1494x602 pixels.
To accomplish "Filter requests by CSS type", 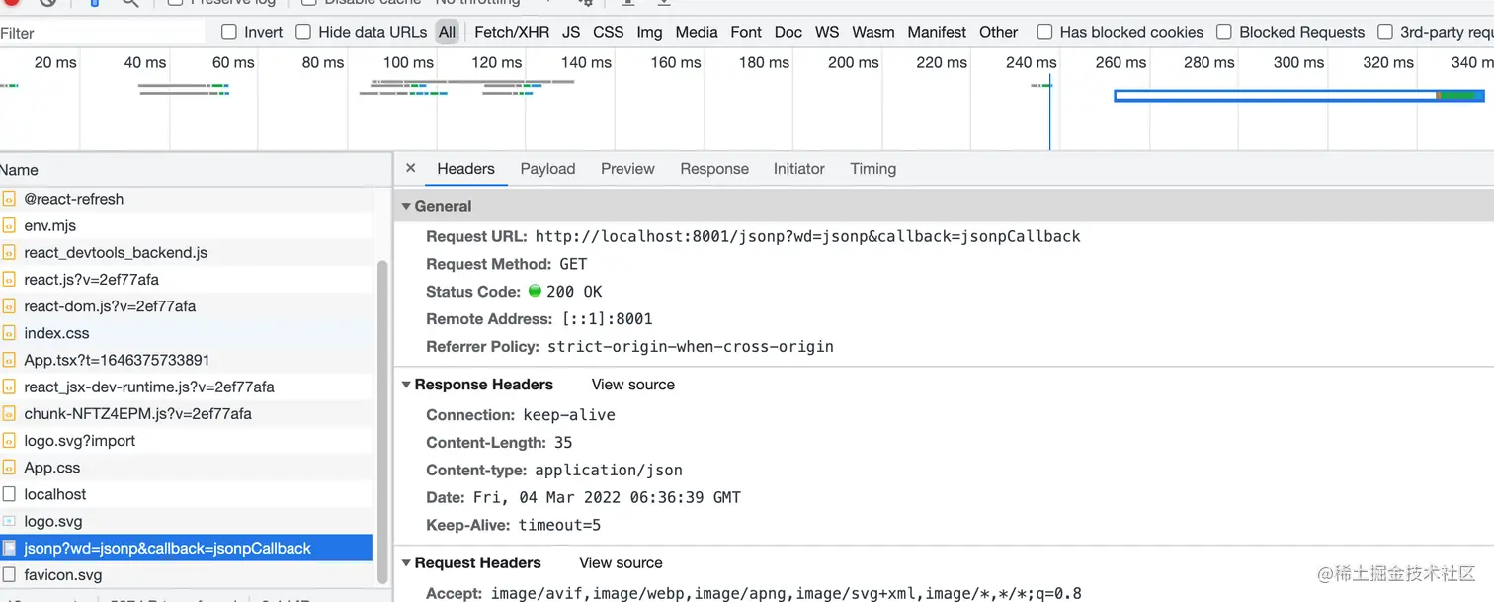I will 609,32.
